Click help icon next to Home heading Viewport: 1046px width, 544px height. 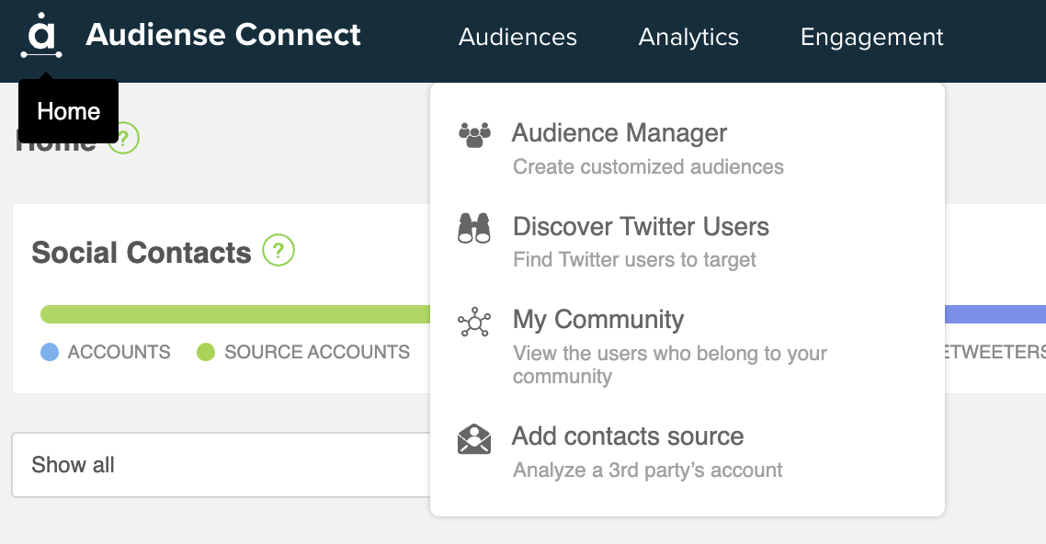pos(123,138)
